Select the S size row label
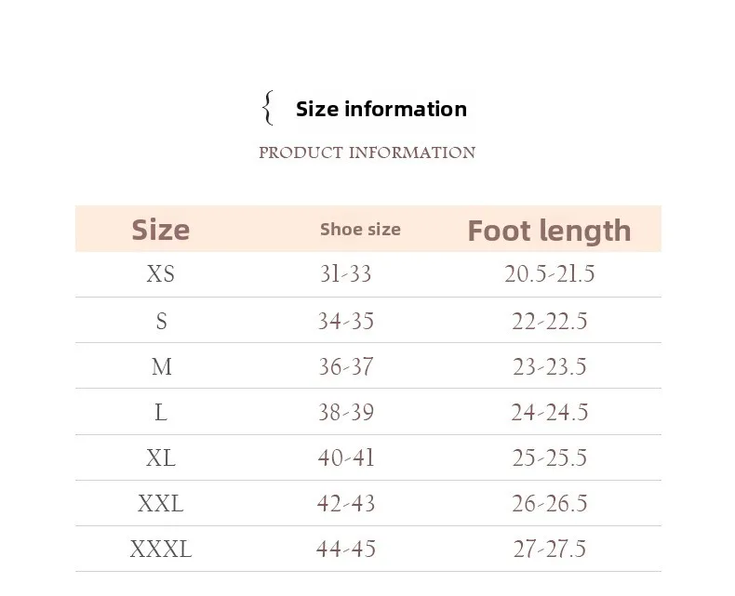 pyautogui.click(x=161, y=321)
